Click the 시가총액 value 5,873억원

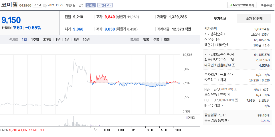[x=262, y=29]
